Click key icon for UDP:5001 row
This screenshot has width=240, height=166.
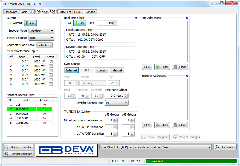(x=44, y=118)
